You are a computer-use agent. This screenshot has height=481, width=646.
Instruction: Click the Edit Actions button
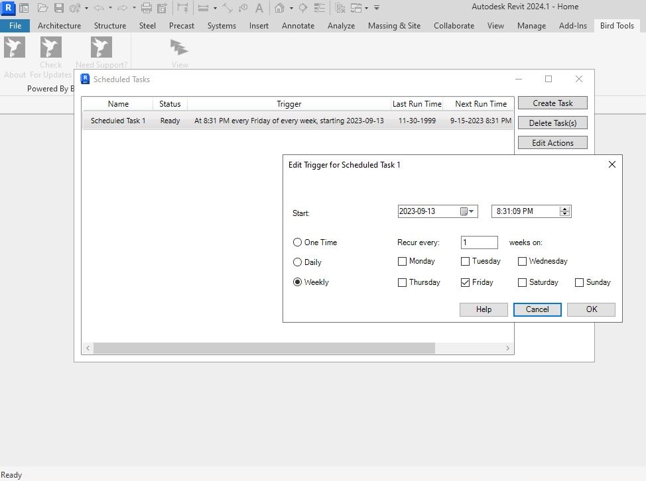coord(552,143)
